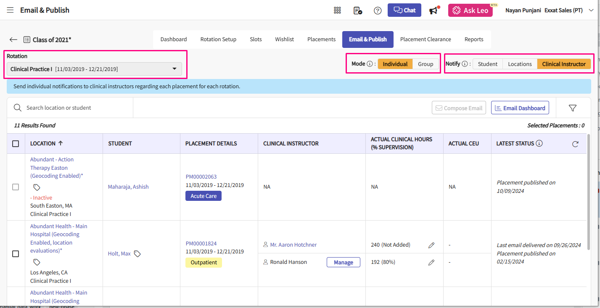The height and width of the screenshot is (308, 600).
Task: Click the Search location or student field
Action: 76,108
